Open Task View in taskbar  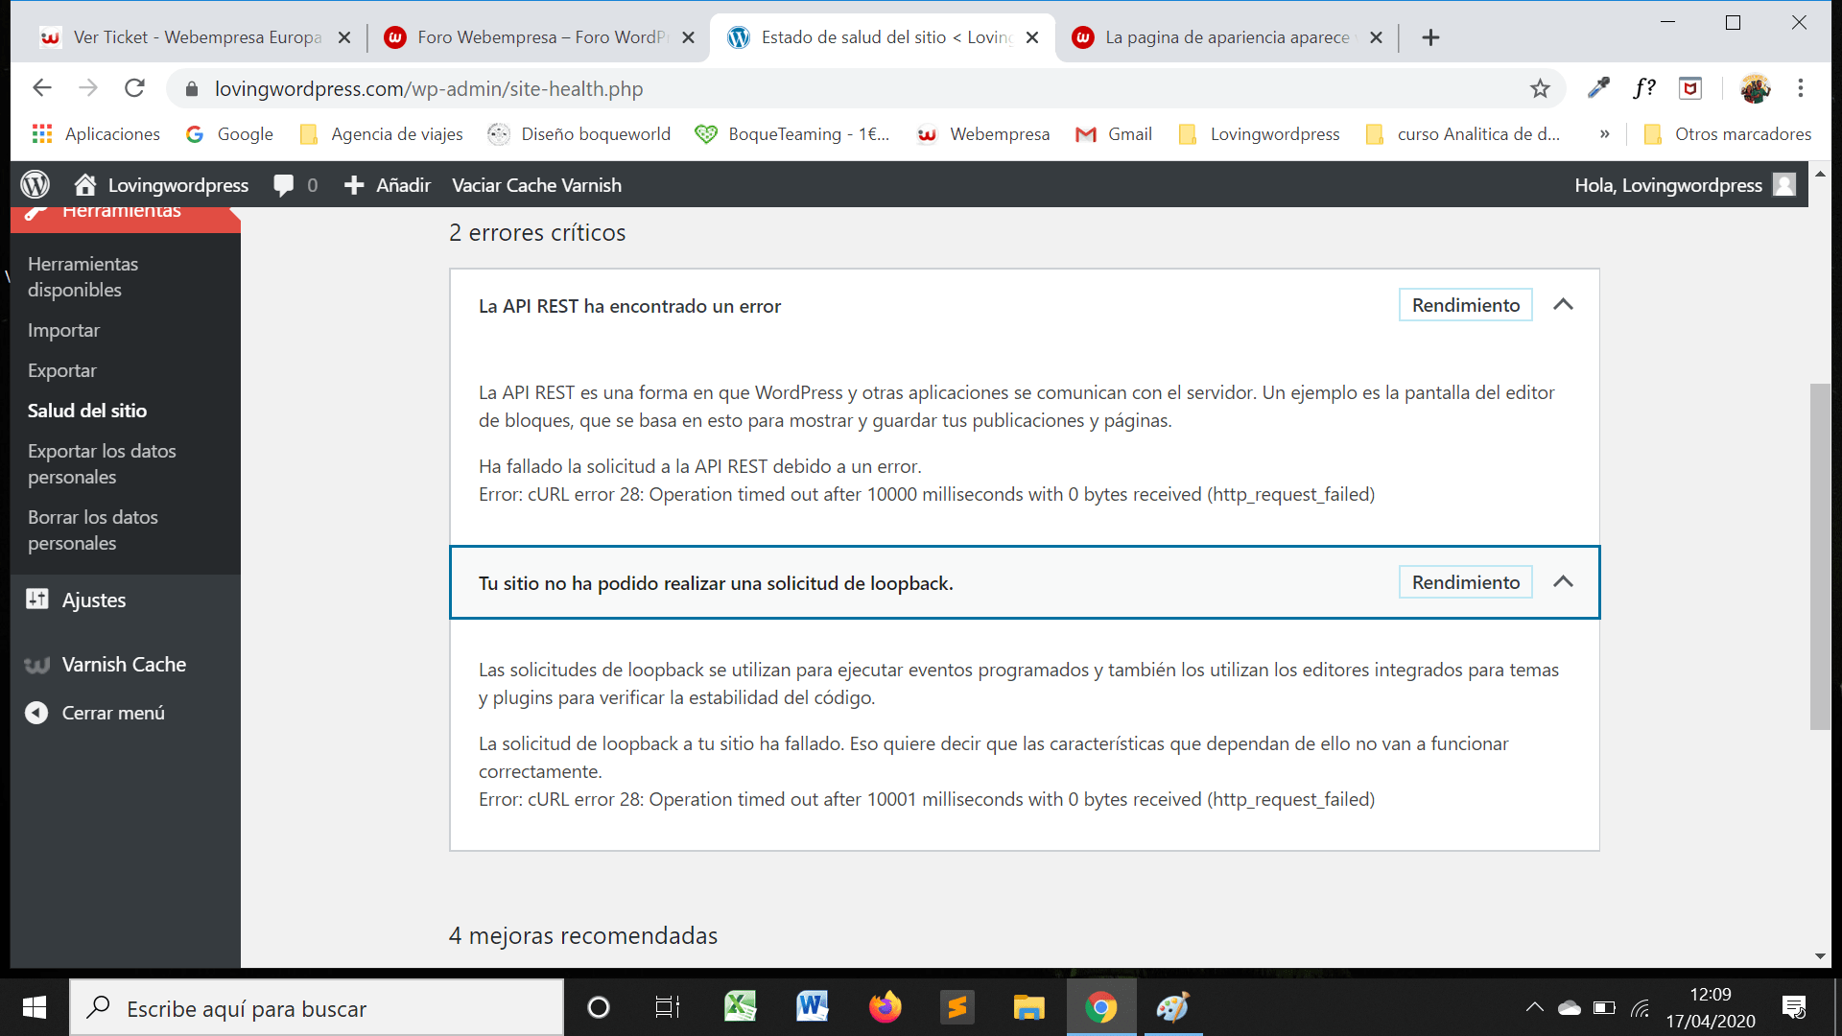tap(668, 1007)
